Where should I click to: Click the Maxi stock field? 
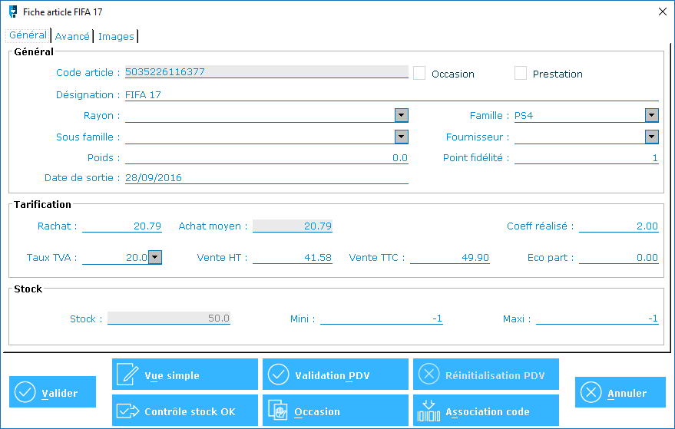[x=597, y=318]
